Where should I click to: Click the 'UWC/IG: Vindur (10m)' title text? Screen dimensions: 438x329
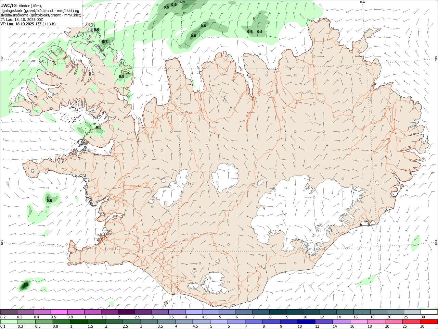(x=21, y=5)
